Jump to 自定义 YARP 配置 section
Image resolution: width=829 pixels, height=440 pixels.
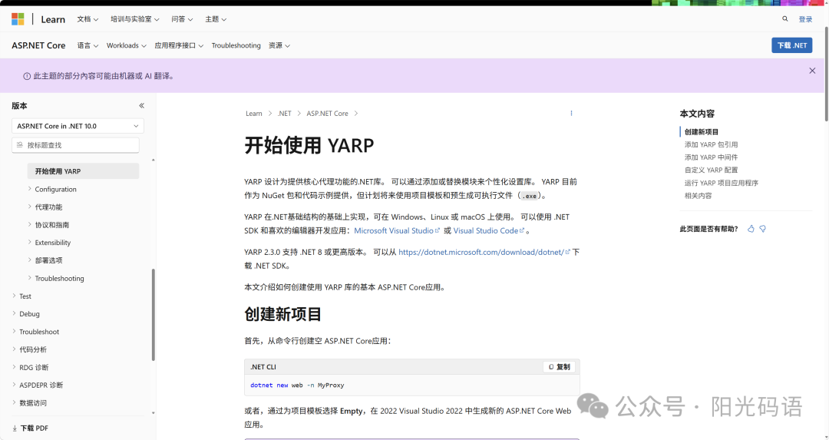click(x=711, y=170)
